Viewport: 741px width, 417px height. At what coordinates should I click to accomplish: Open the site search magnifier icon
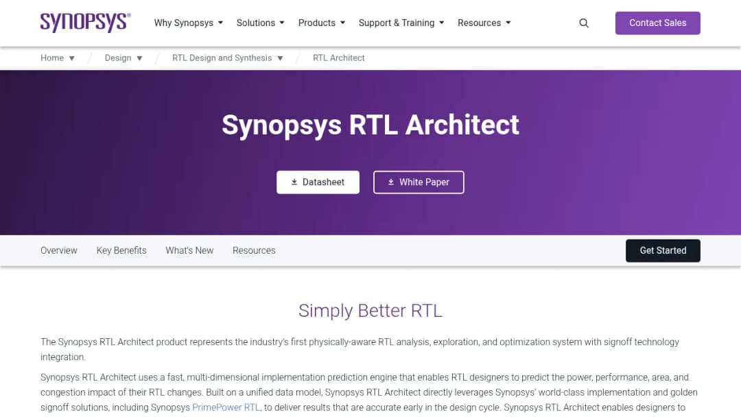tap(584, 23)
